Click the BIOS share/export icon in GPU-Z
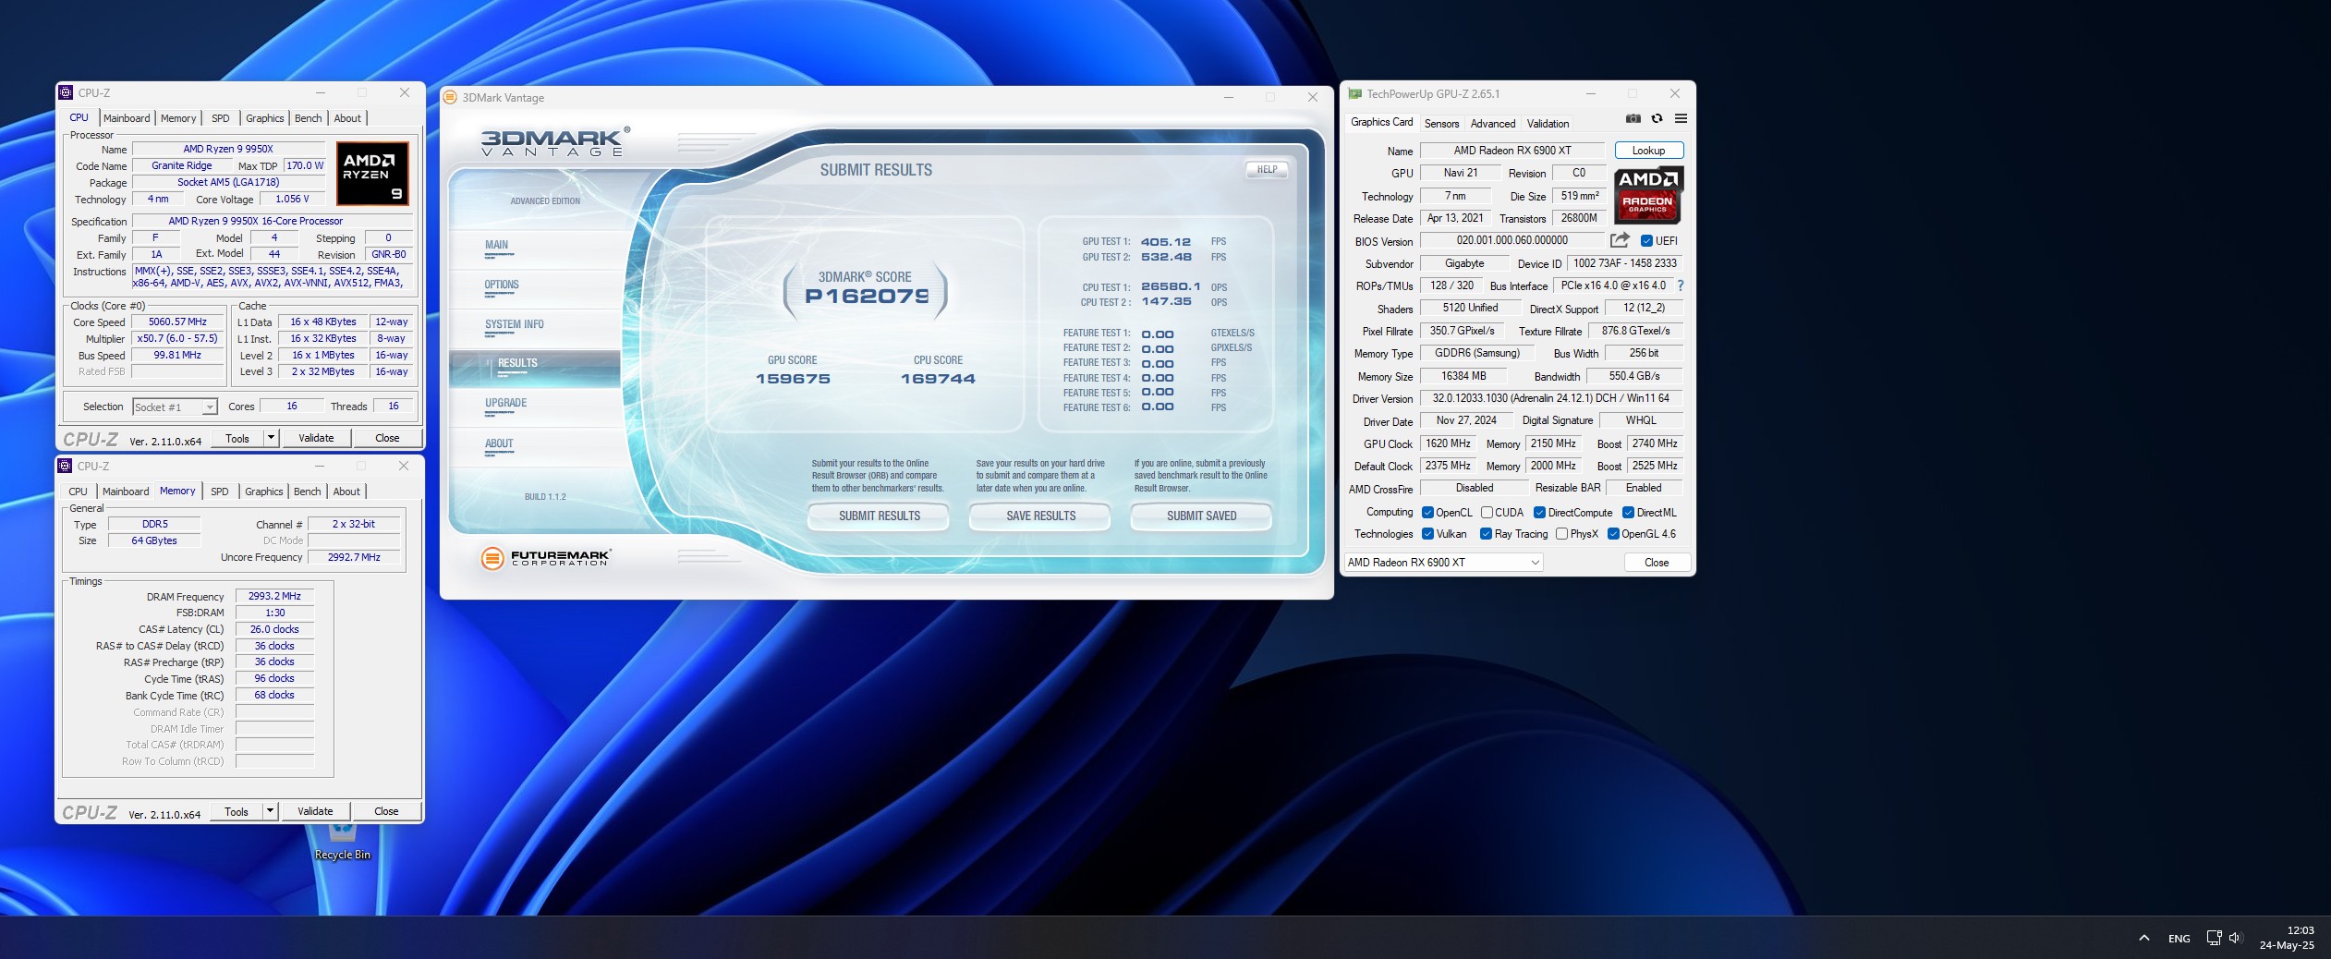 1620,240
